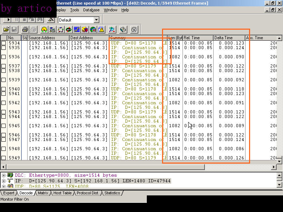This screenshot has height=212, width=283.
Task: Open the Matrix toolbar icon
Action: [60, 30]
